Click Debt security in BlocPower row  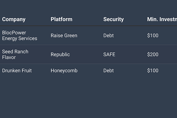[x=109, y=36]
